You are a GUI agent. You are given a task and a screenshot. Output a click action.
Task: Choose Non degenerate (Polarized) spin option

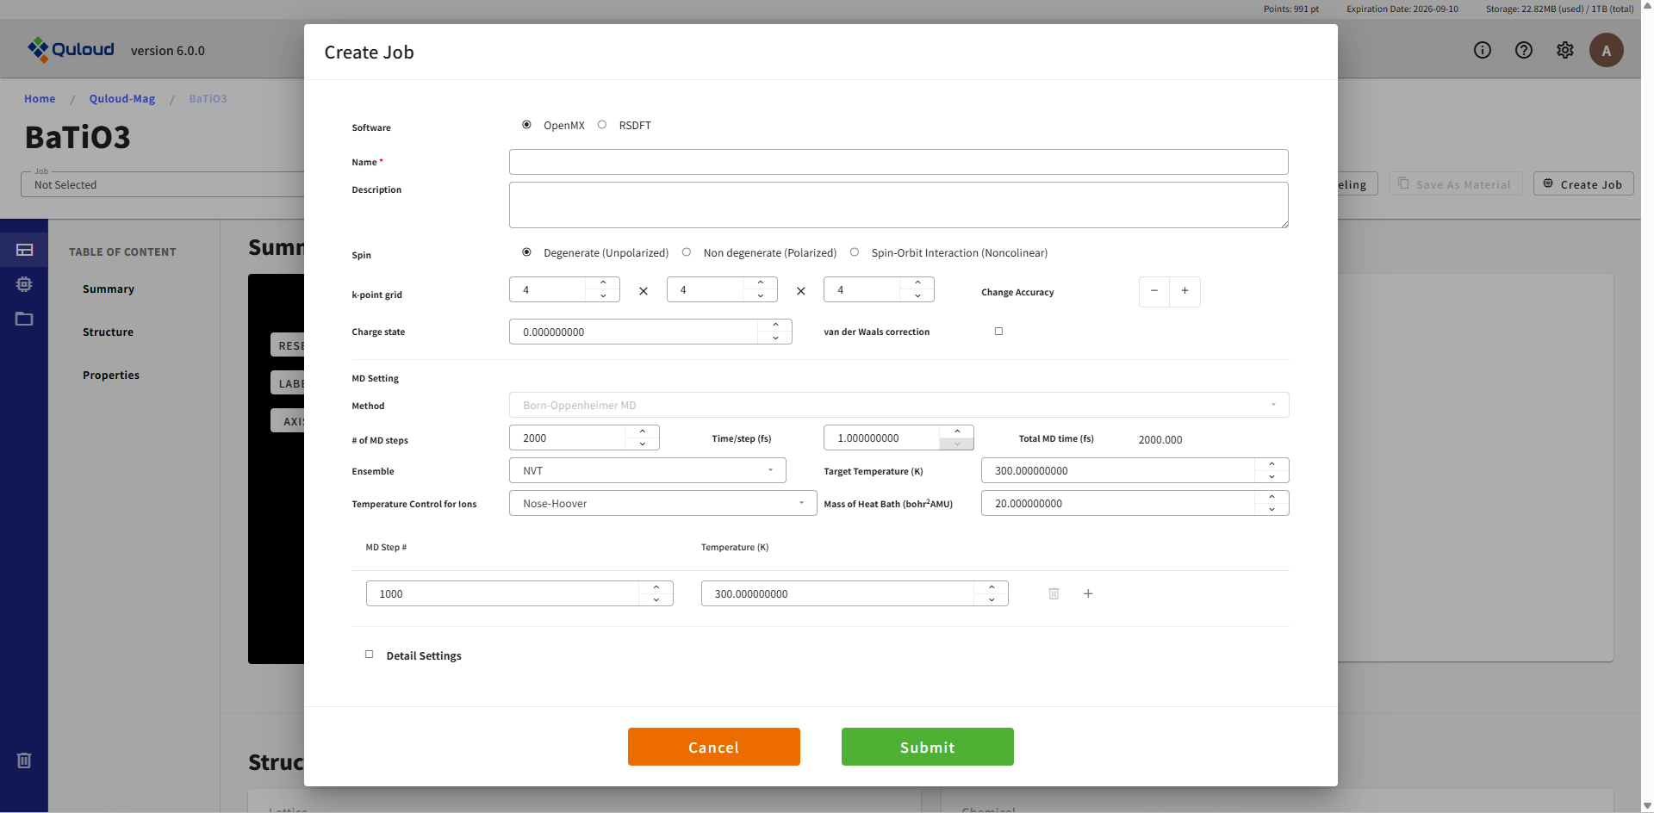coord(687,252)
